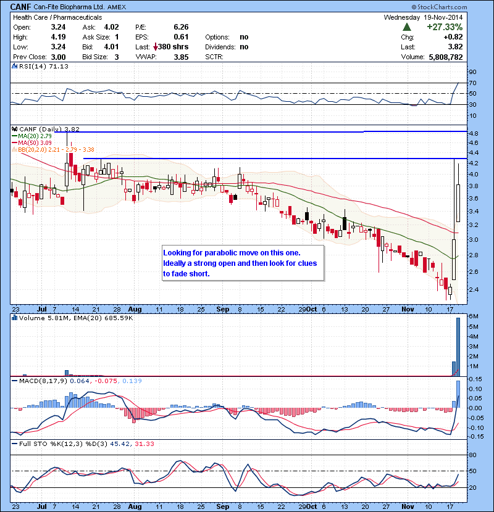Click the Chg value +0.82
Viewport: 494px width, 512px height.
pyautogui.click(x=453, y=37)
